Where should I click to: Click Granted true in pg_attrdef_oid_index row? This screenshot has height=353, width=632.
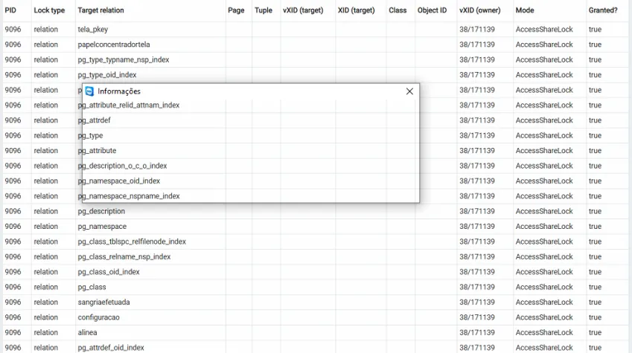point(595,347)
